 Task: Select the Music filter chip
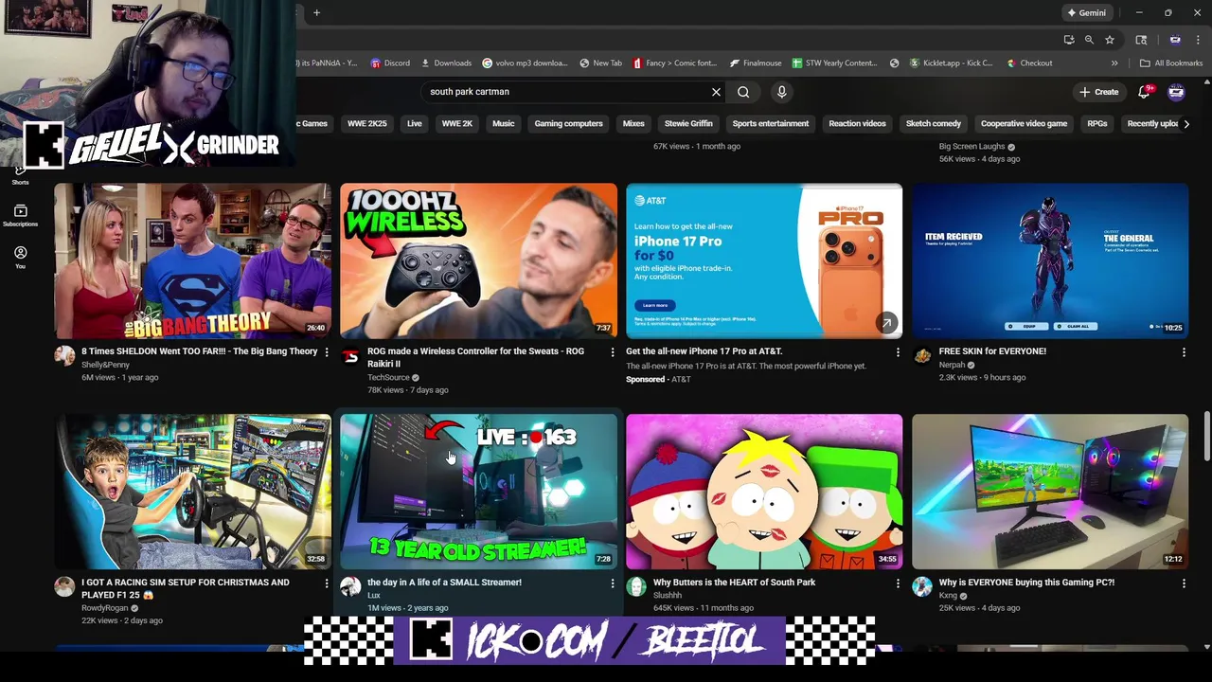[503, 123]
